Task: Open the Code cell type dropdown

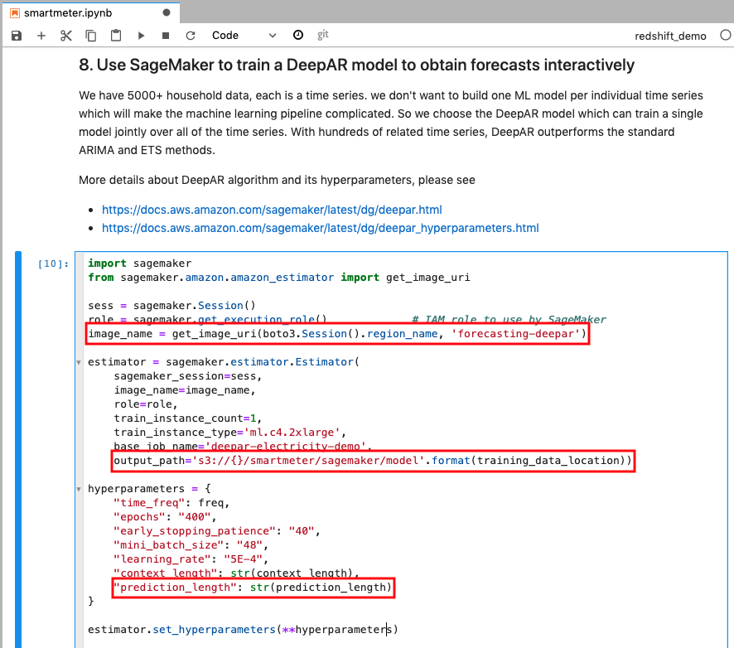Action: coord(244,36)
